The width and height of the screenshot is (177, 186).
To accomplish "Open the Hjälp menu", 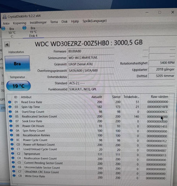I will point(75,21).
